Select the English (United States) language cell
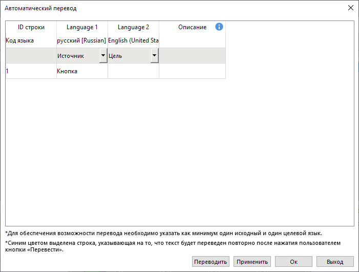 pyautogui.click(x=133, y=40)
